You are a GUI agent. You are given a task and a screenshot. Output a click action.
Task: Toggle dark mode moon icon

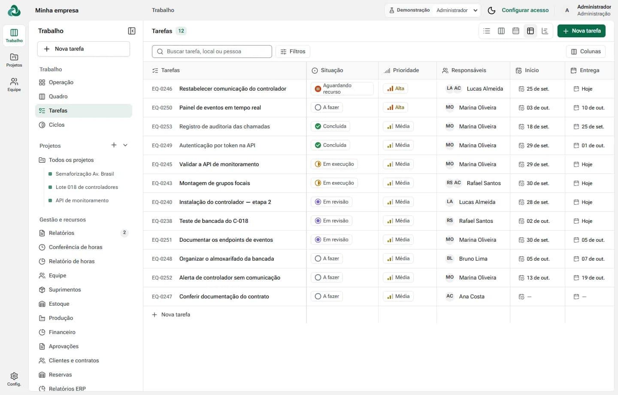[492, 10]
